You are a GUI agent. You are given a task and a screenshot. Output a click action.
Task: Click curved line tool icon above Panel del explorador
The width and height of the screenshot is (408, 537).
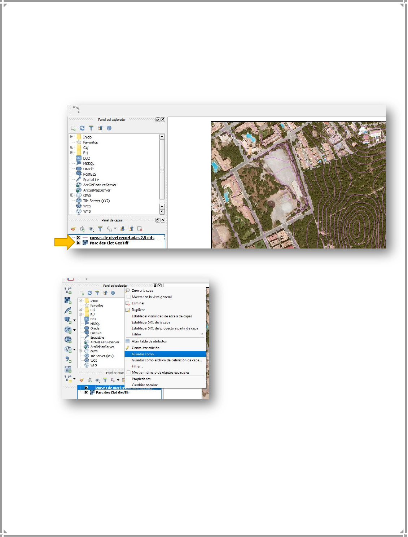[76, 109]
